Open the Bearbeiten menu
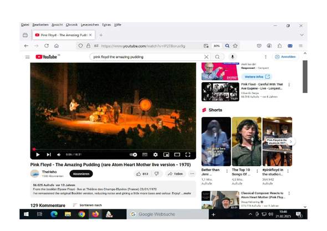 (x=40, y=24)
